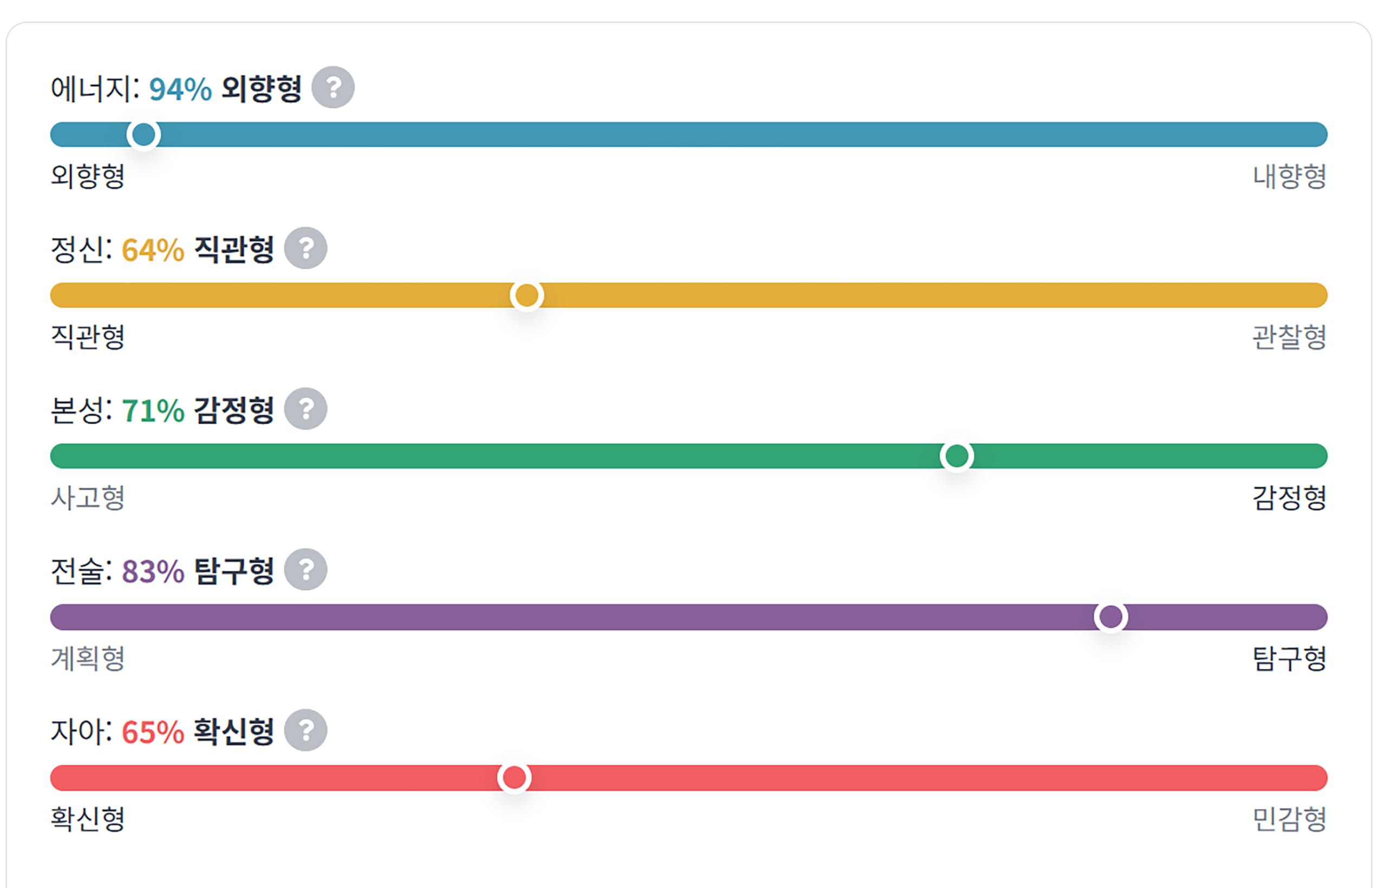
Task: Open the help icon beside 정신 64% 직관형
Action: (309, 248)
